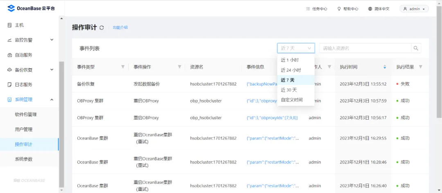
Task: Click the 请输入资源名 search field
Action: 364,48
